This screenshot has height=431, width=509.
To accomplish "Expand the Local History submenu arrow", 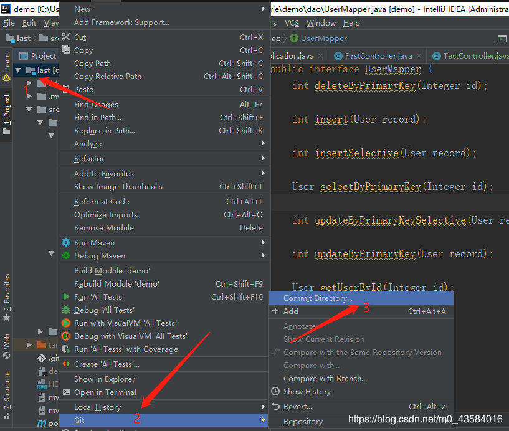I will point(264,407).
